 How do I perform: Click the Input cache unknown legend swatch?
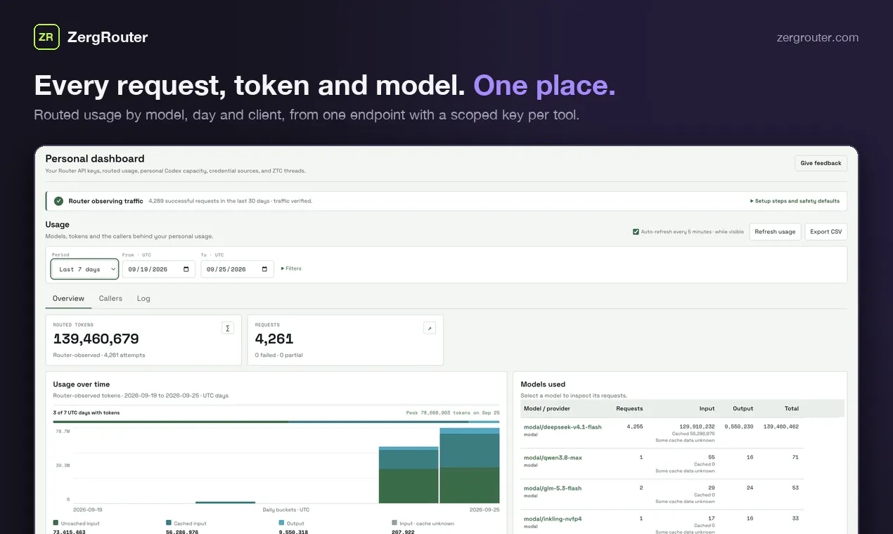[x=394, y=523]
